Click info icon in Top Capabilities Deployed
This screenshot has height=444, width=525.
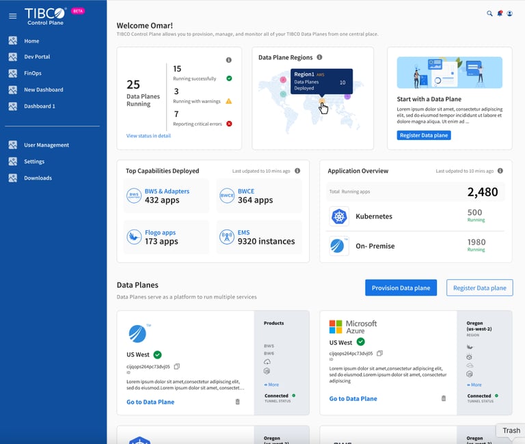pos(297,171)
